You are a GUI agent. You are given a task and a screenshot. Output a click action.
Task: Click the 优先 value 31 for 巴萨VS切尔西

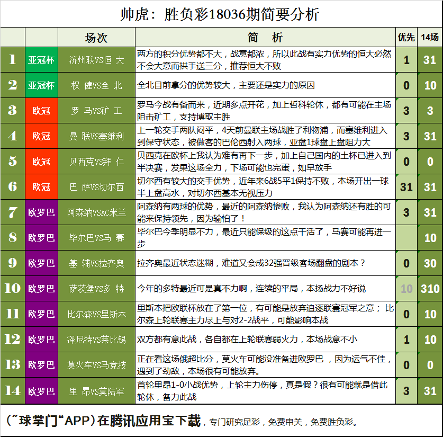pyautogui.click(x=406, y=187)
